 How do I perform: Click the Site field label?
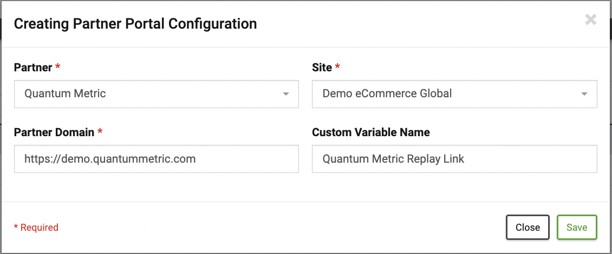(x=322, y=68)
